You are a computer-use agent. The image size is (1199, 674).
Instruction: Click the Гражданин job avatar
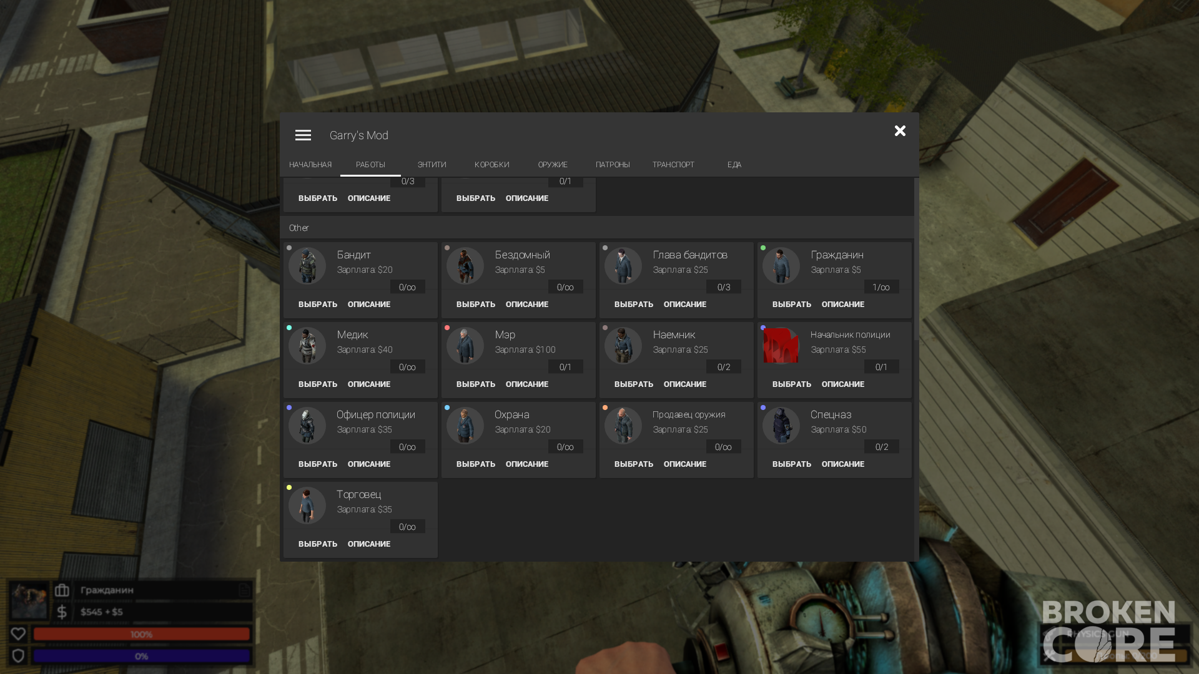pyautogui.click(x=781, y=266)
